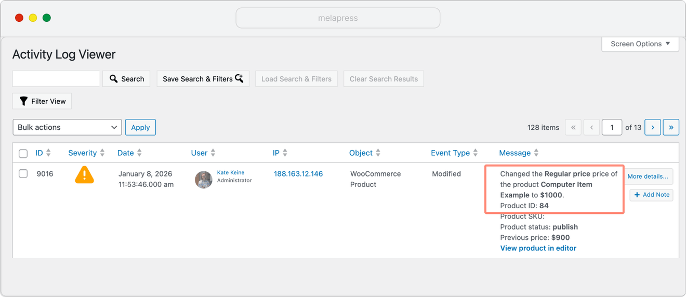Click the first page navigation button

[573, 127]
